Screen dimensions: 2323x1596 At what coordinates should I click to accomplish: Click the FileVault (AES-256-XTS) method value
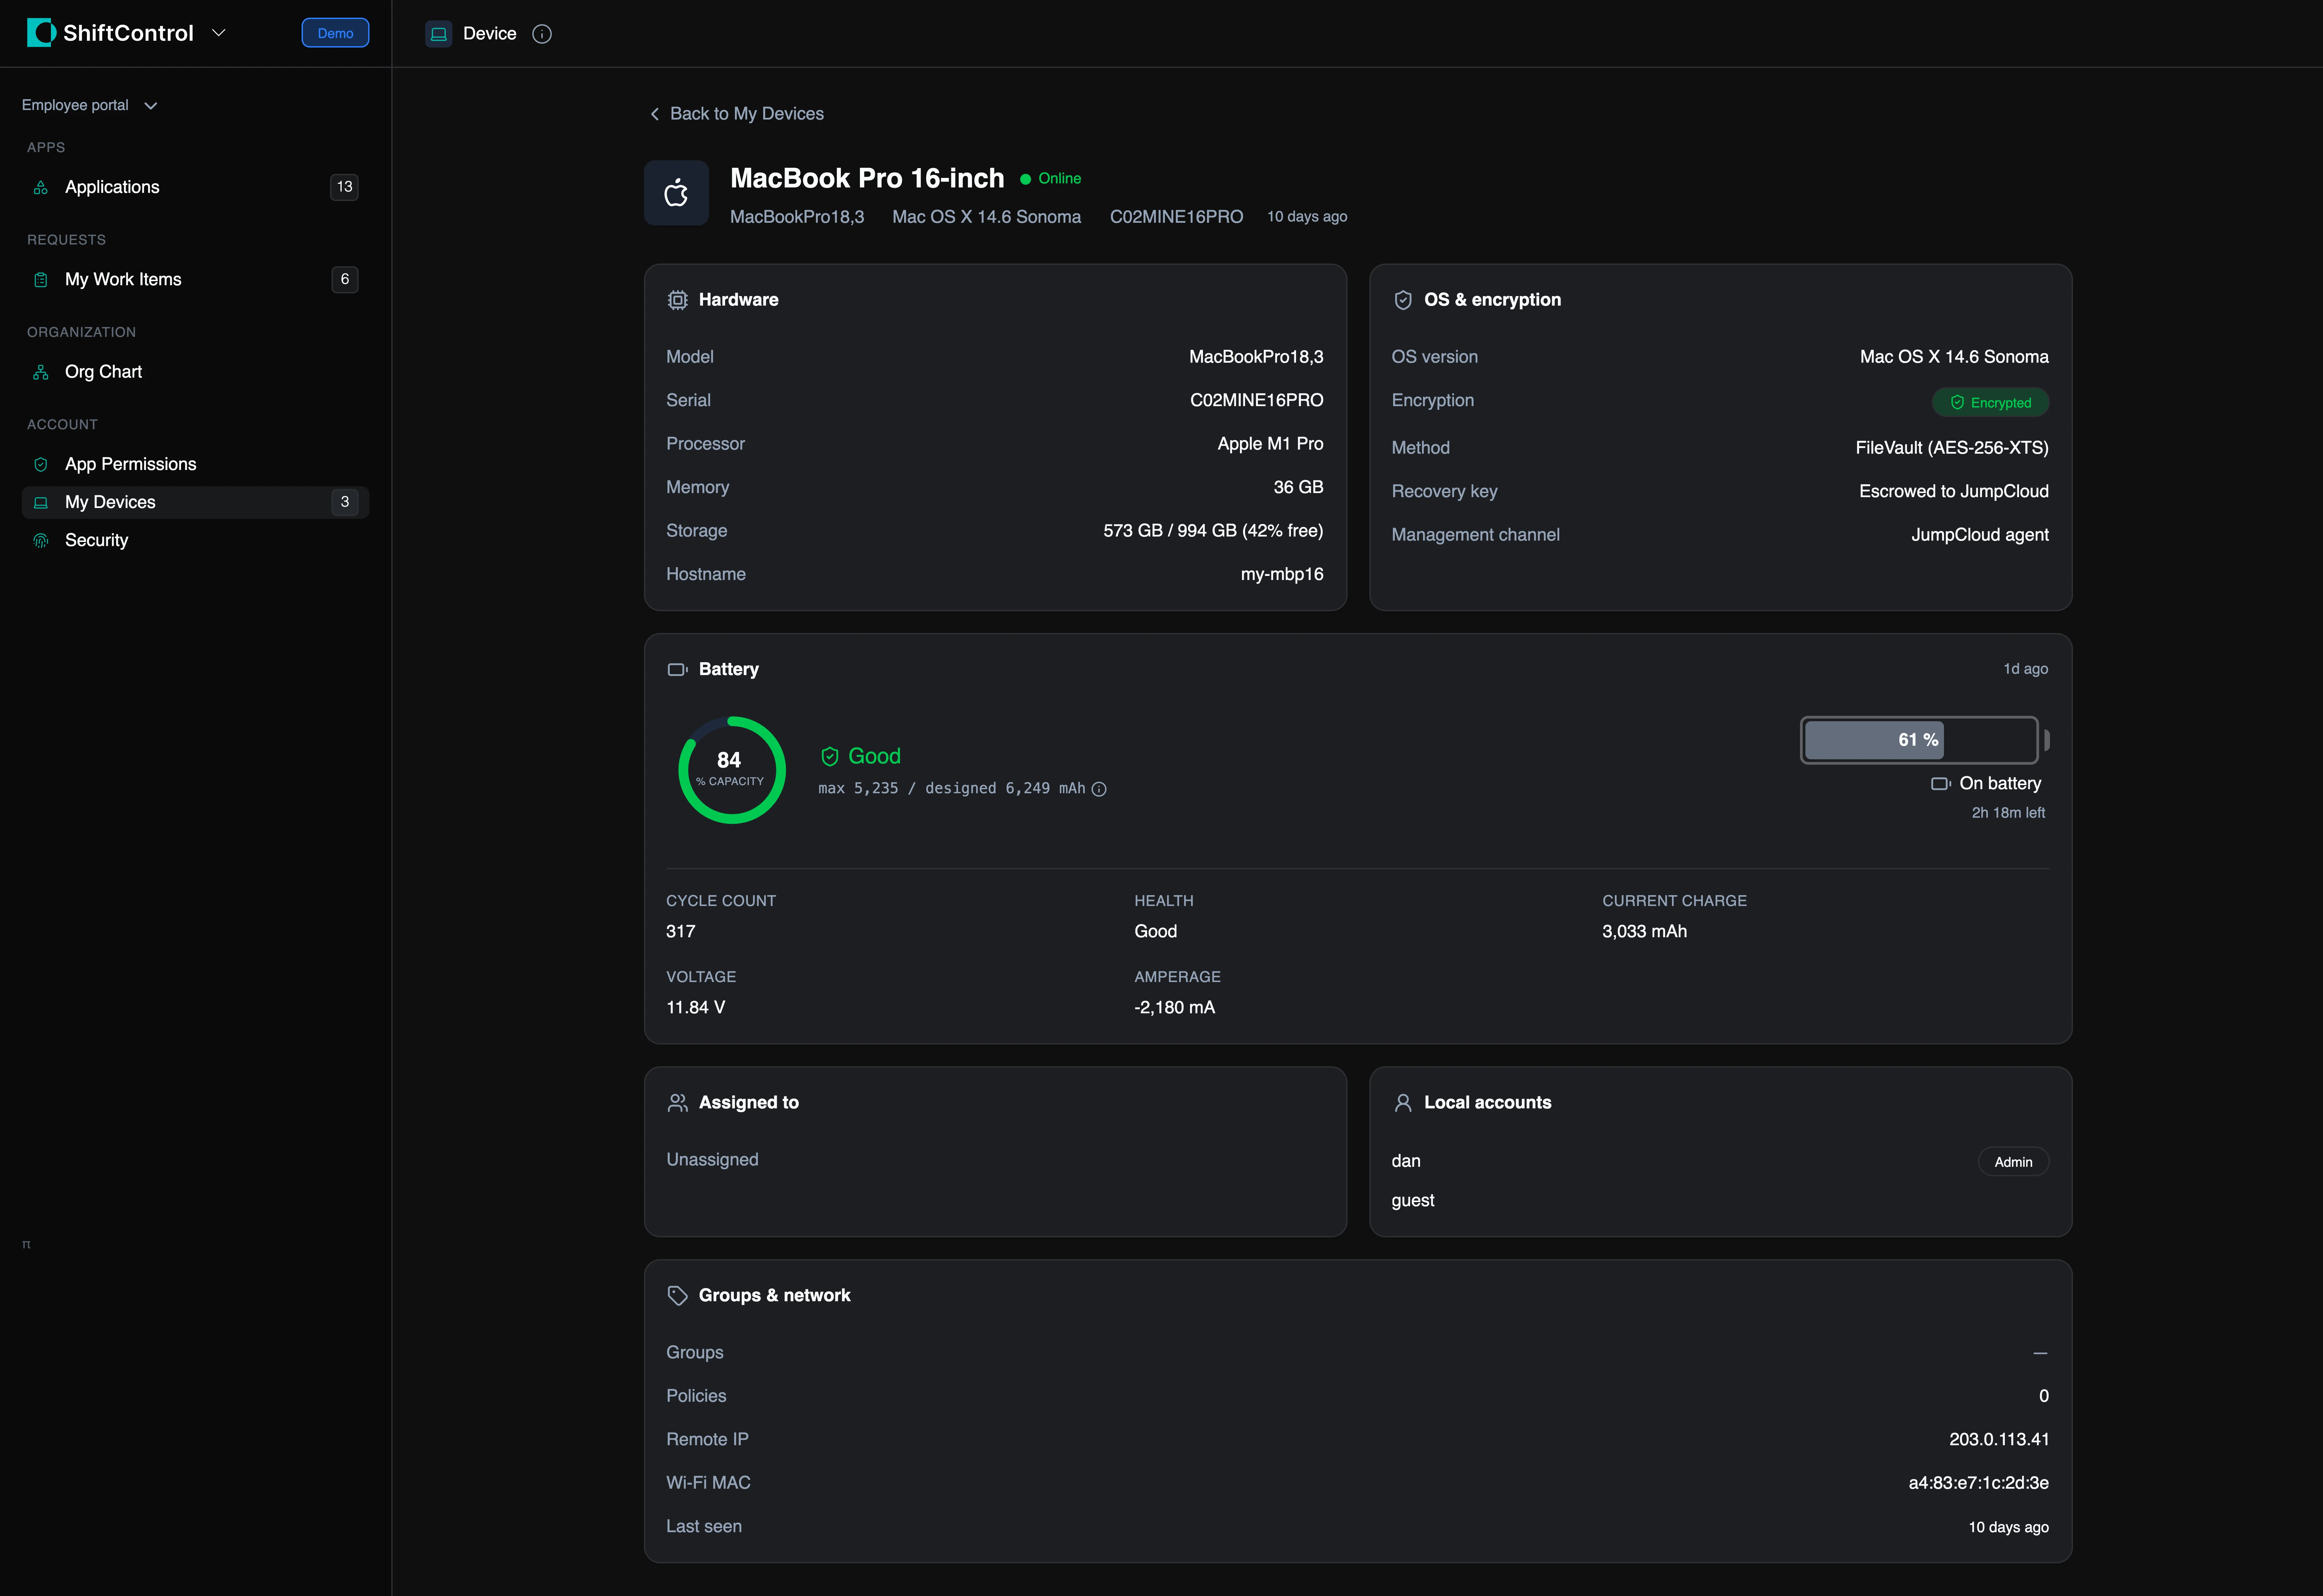tap(1952, 448)
